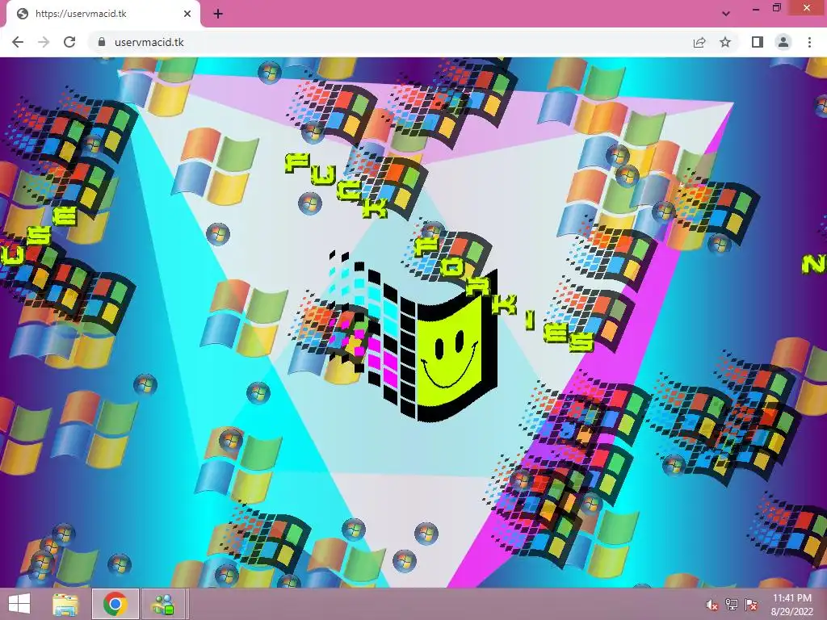Image resolution: width=827 pixels, height=620 pixels.
Task: Unmute the volume tray icon
Action: tap(712, 605)
